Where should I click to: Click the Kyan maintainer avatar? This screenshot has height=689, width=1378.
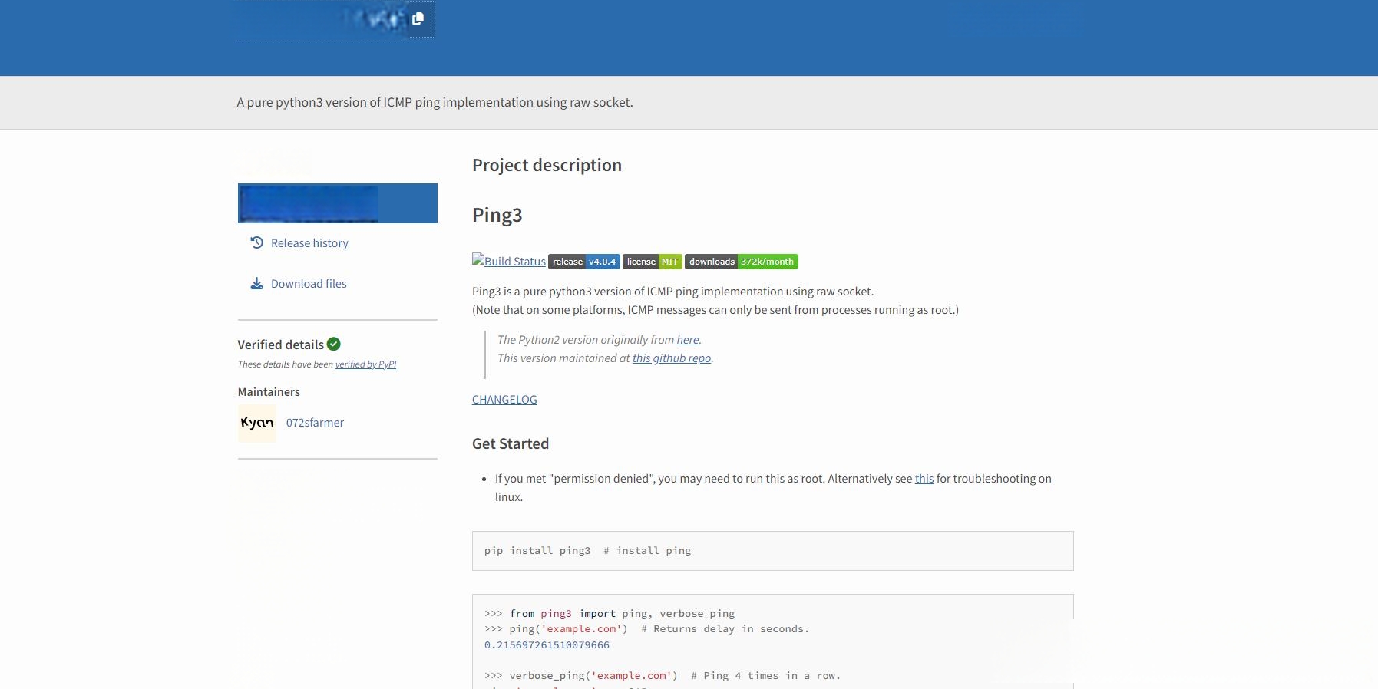[257, 423]
